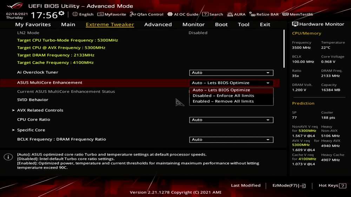Click Target DRAM Frequency : 2133MHz text
This screenshot has height=197, width=351.
pos(56,55)
